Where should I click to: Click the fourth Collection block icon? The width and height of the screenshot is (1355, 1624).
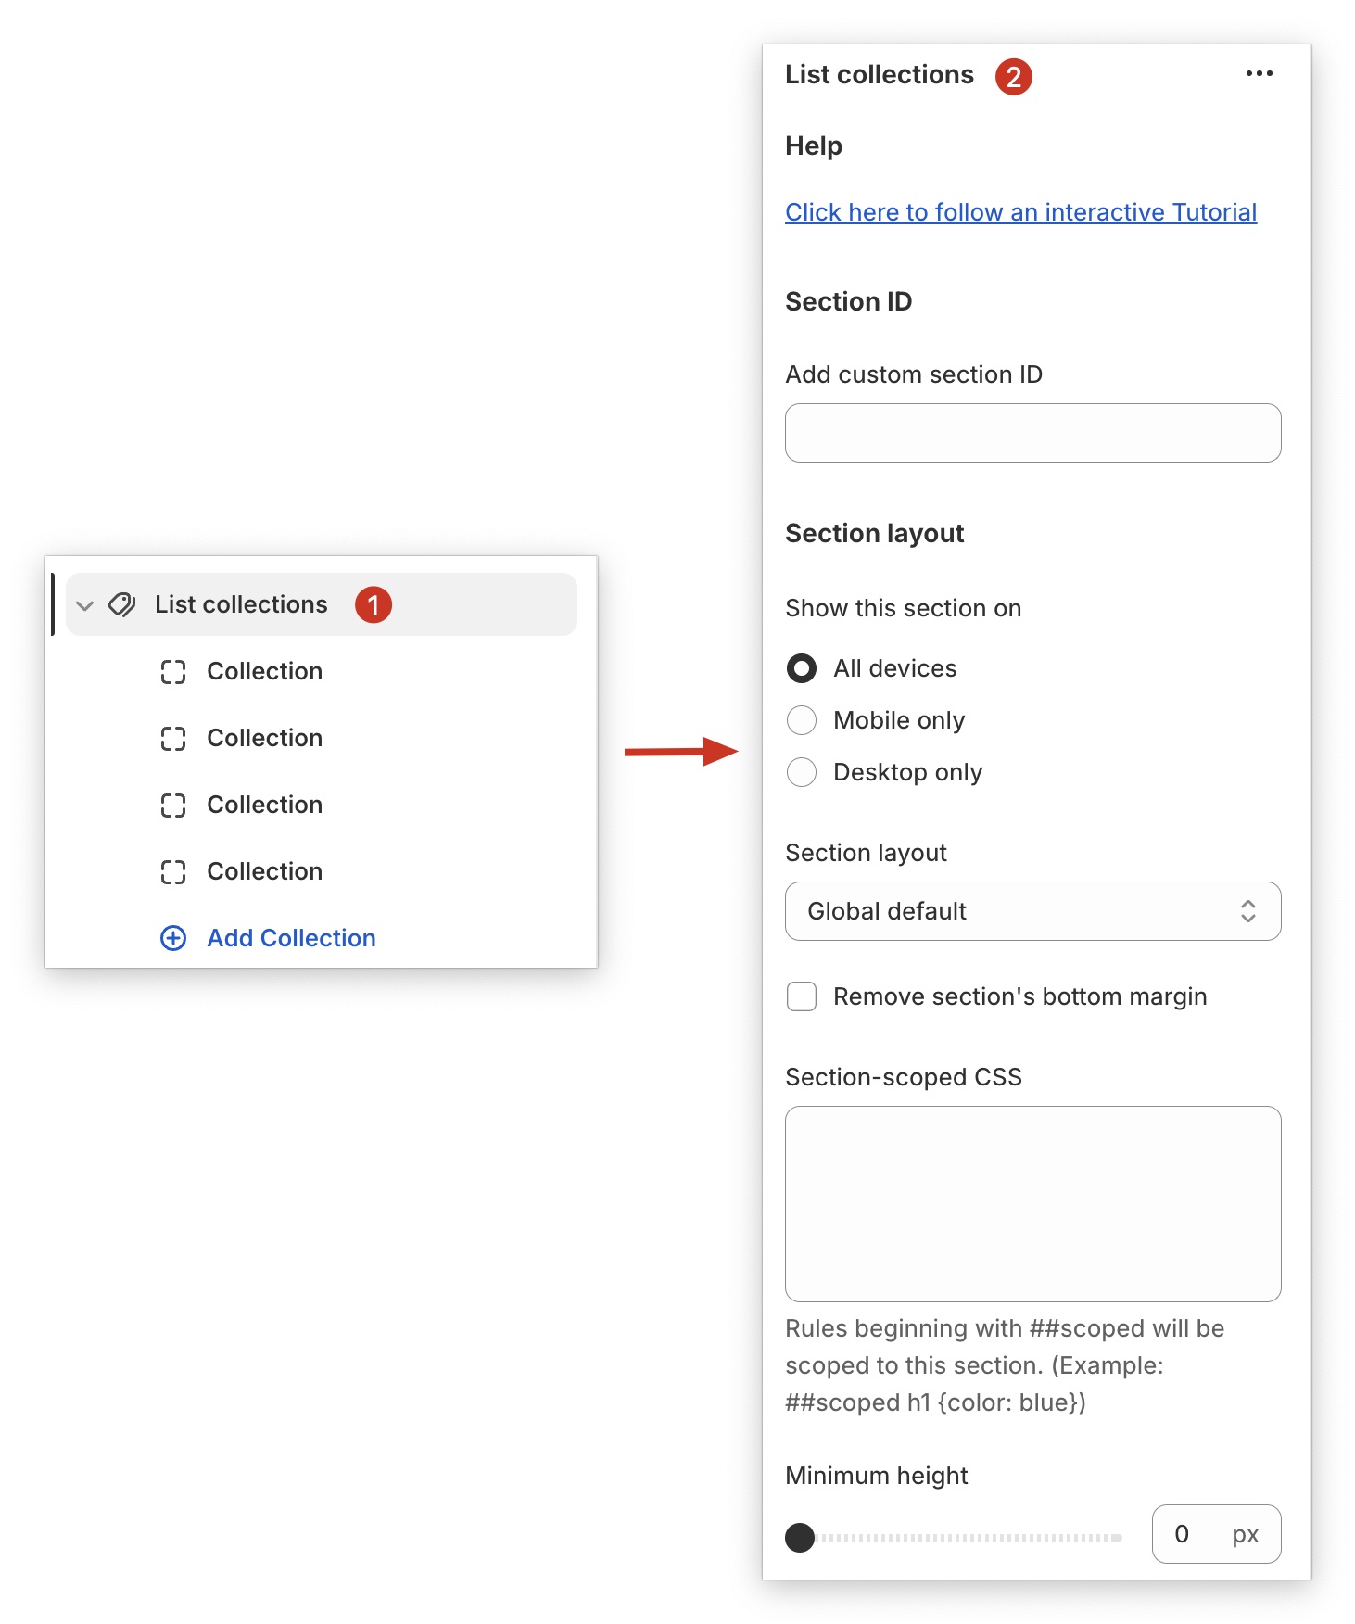tap(173, 872)
